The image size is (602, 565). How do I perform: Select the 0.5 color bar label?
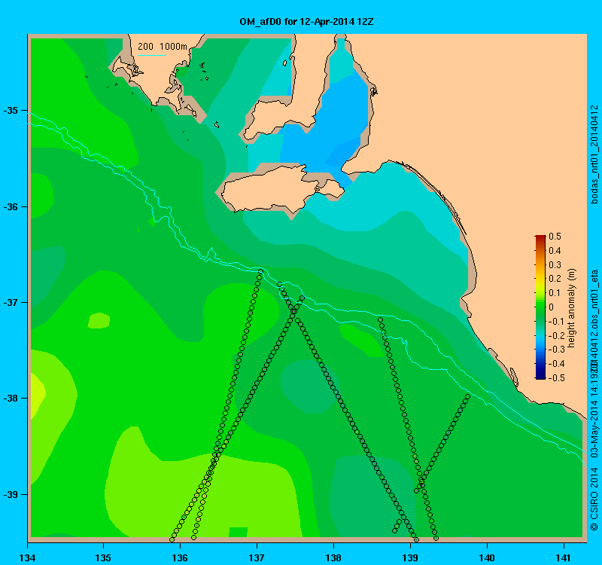pyautogui.click(x=555, y=237)
